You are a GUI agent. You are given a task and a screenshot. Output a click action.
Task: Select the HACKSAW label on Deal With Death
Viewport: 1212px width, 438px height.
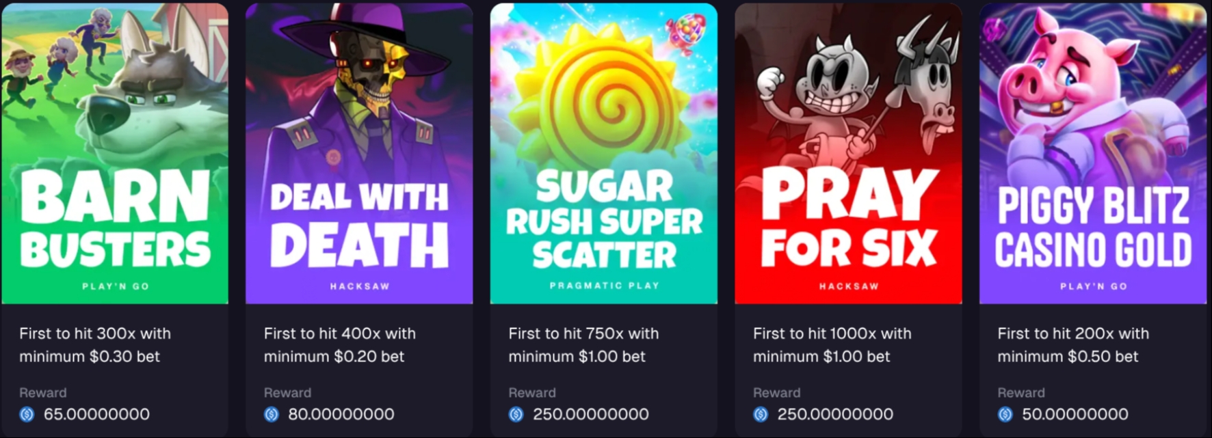[x=360, y=286]
